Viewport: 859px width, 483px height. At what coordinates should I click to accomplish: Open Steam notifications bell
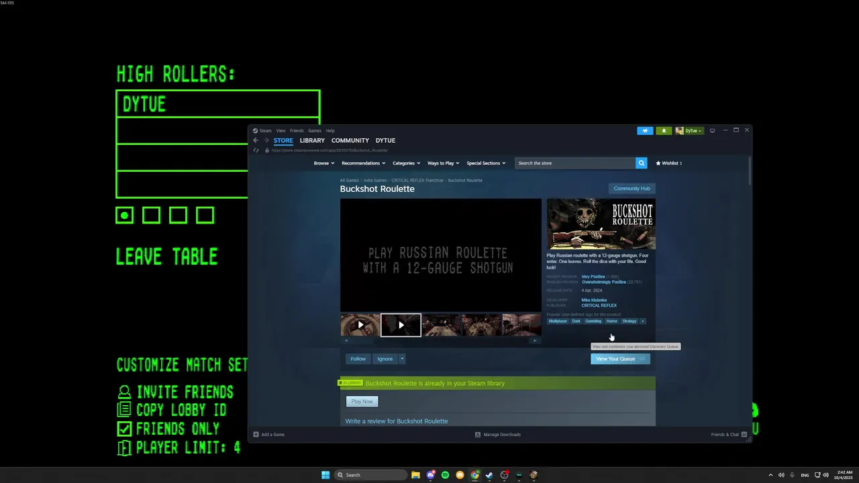point(664,131)
